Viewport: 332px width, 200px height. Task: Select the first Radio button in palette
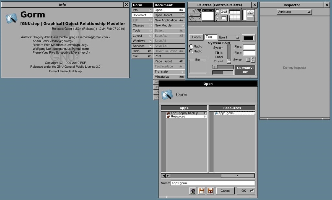point(191,46)
